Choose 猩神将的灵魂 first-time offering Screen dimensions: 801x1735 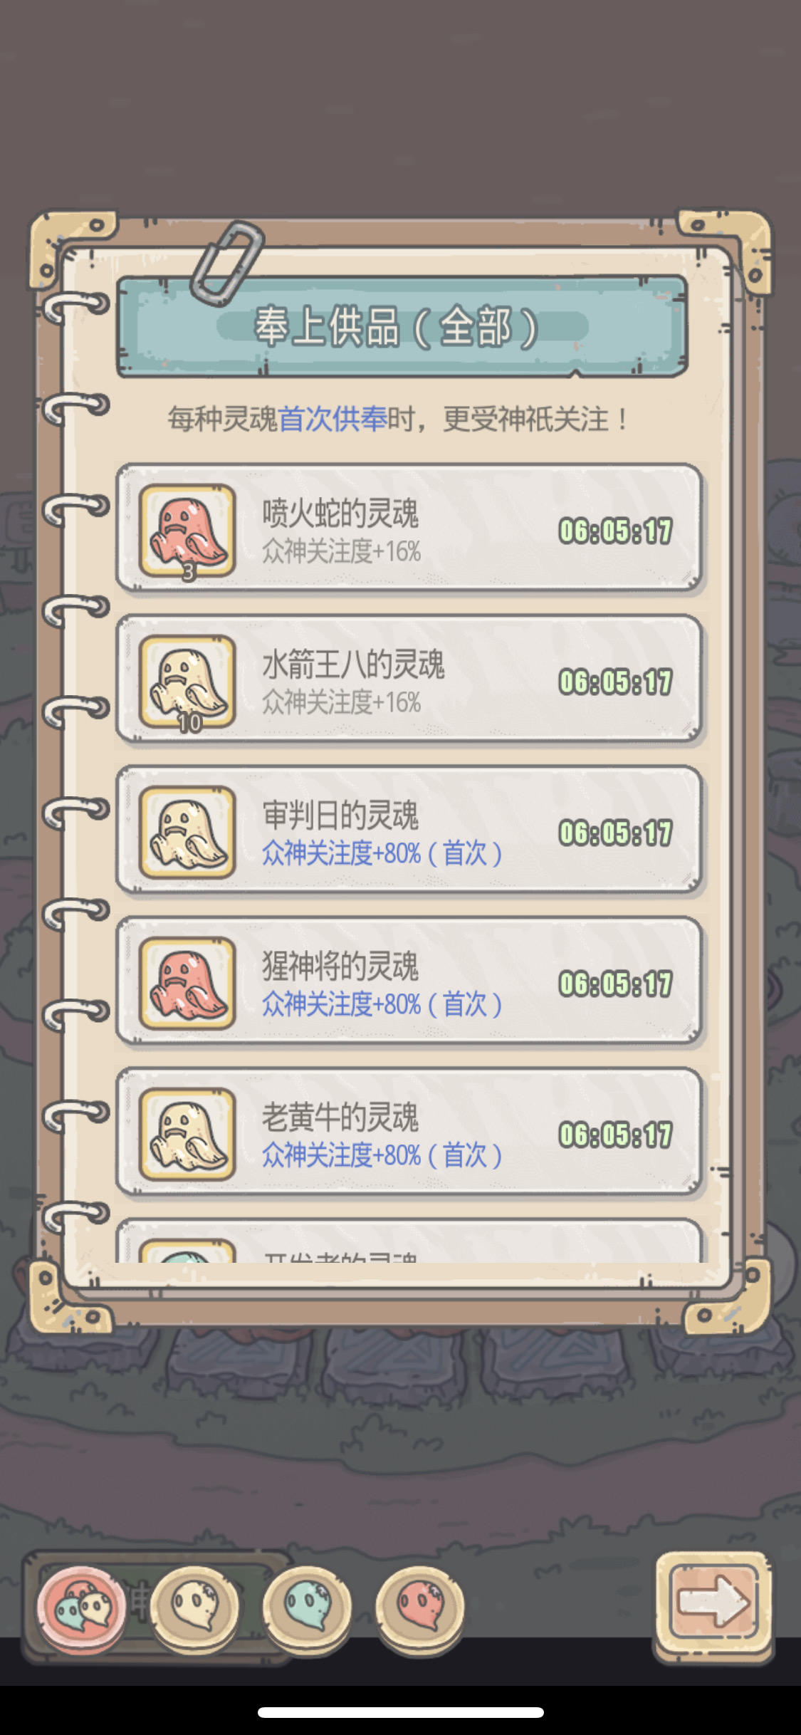[409, 981]
